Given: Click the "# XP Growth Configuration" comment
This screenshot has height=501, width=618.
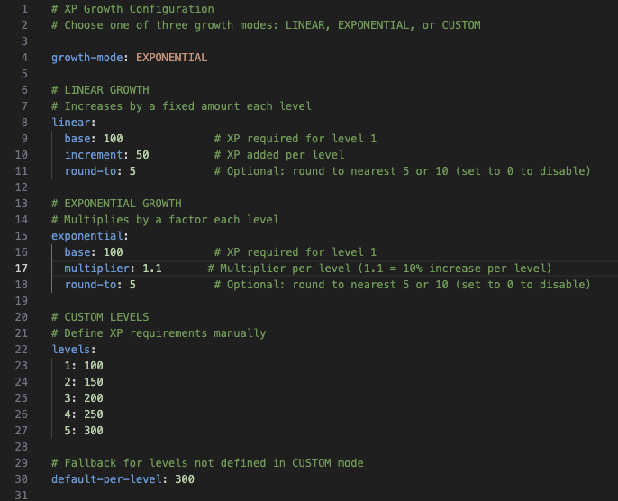Looking at the screenshot, I should point(132,9).
